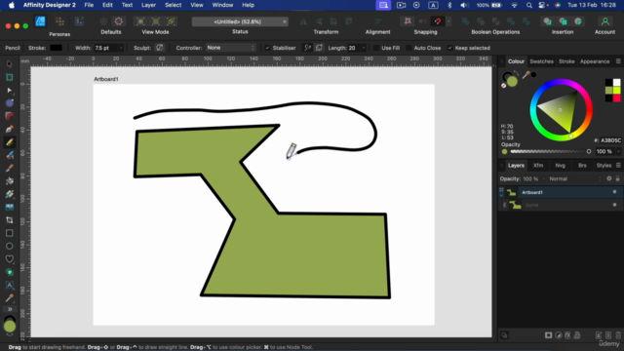Select the Move tool arrow
Viewport: 624px width, 351px height.
point(10,64)
